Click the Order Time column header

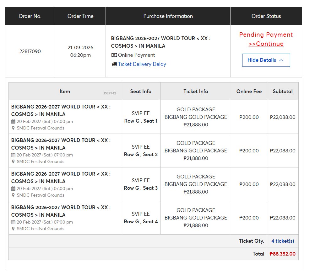tap(80, 16)
